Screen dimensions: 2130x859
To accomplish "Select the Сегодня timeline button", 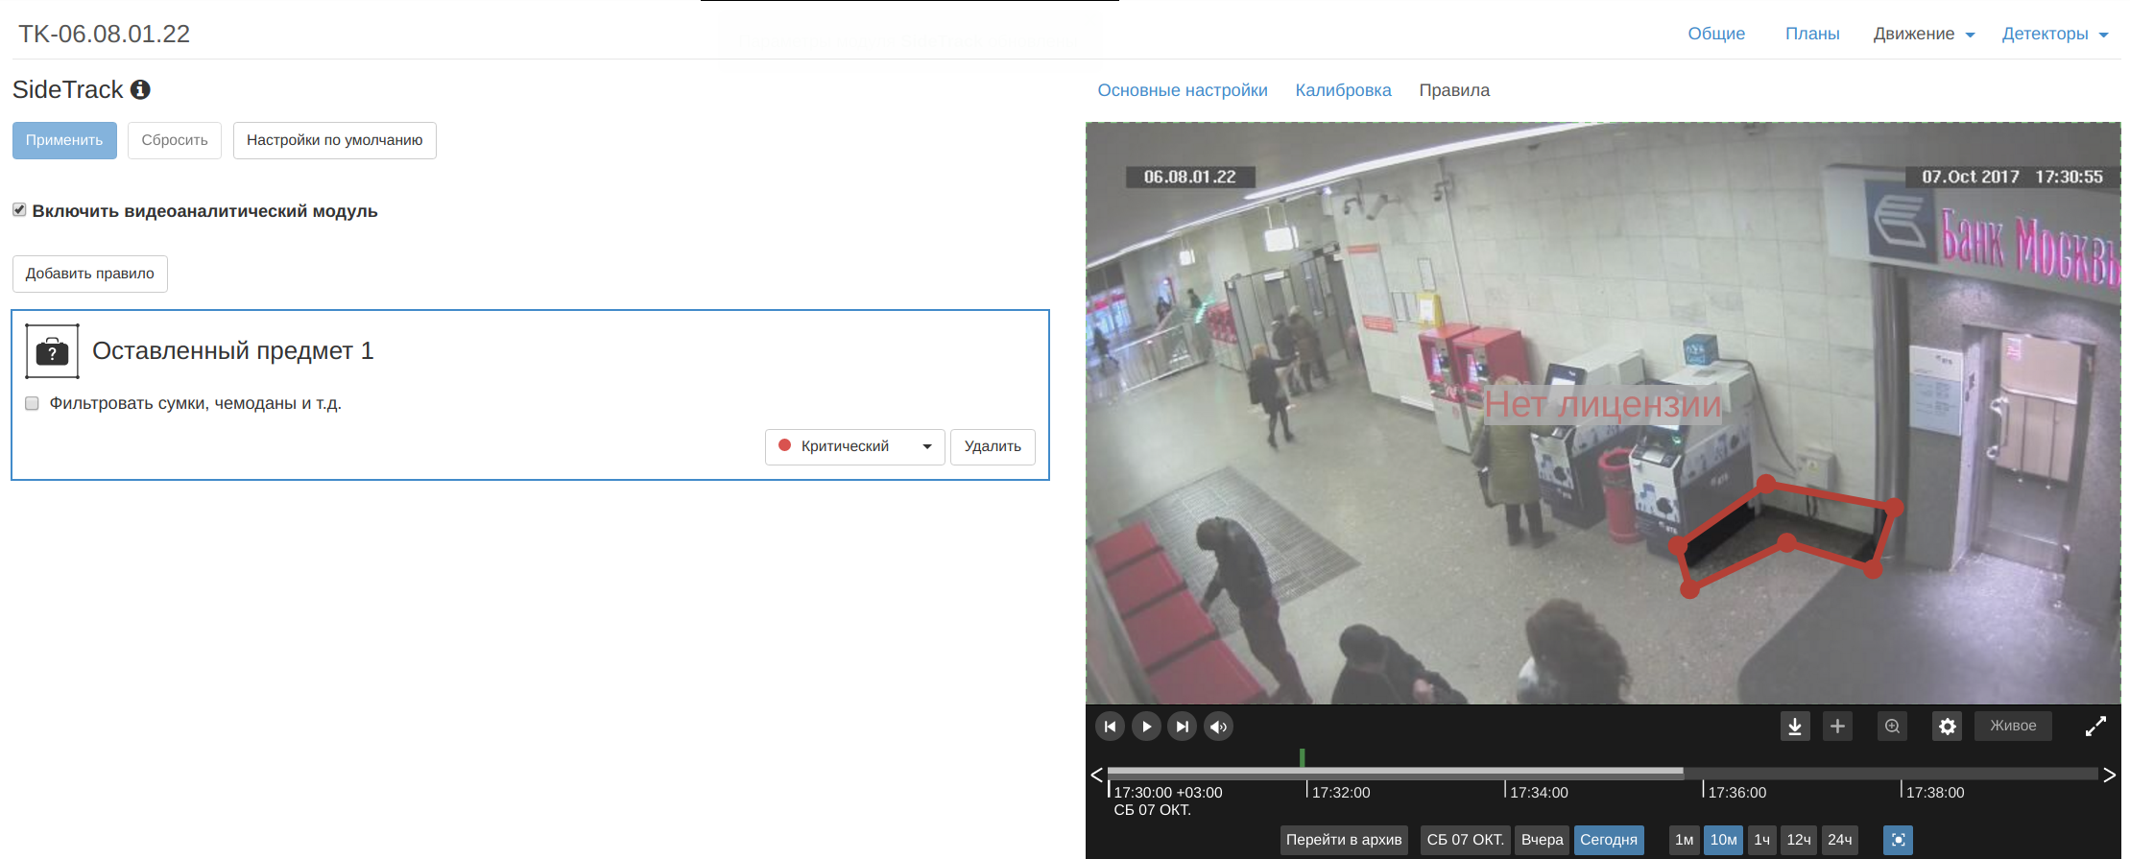I will [x=1609, y=840].
